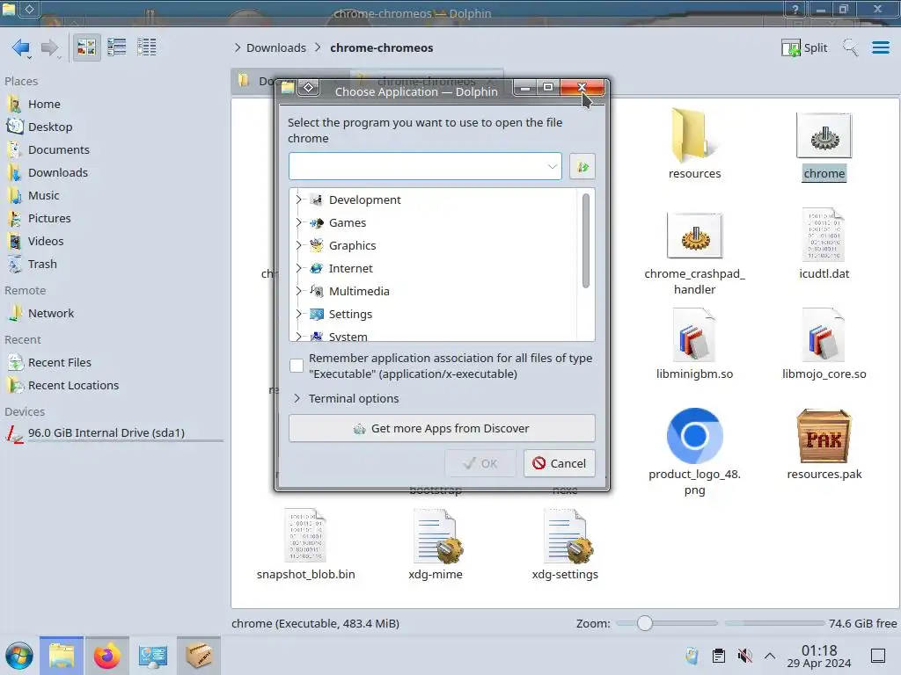The image size is (901, 675).
Task: Select the resources folder icon
Action: [x=694, y=135]
